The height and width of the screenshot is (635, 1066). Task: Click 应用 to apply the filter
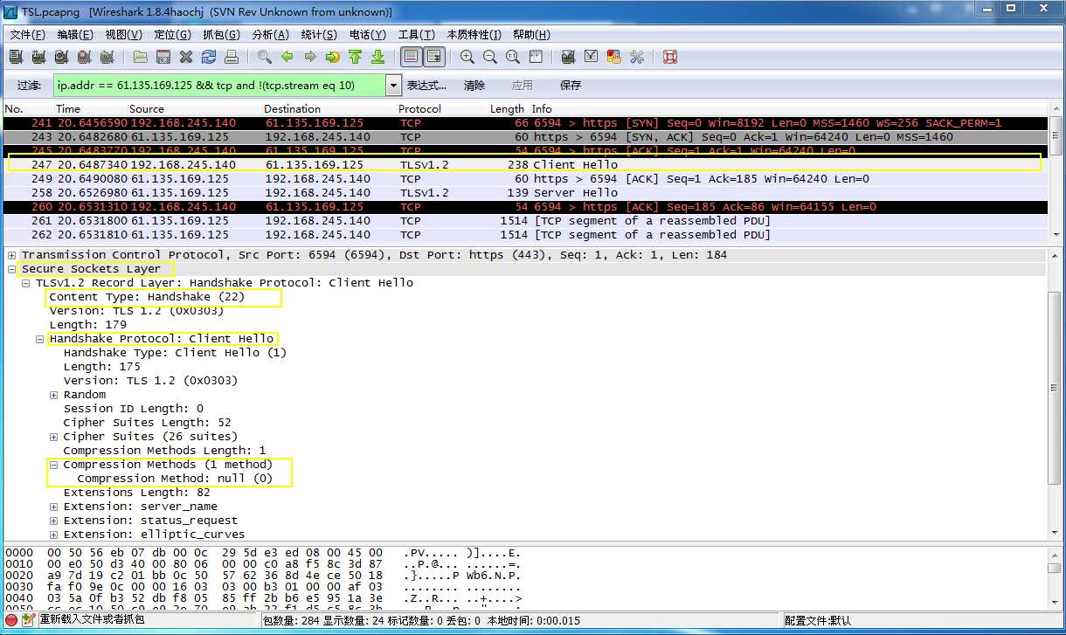[523, 86]
